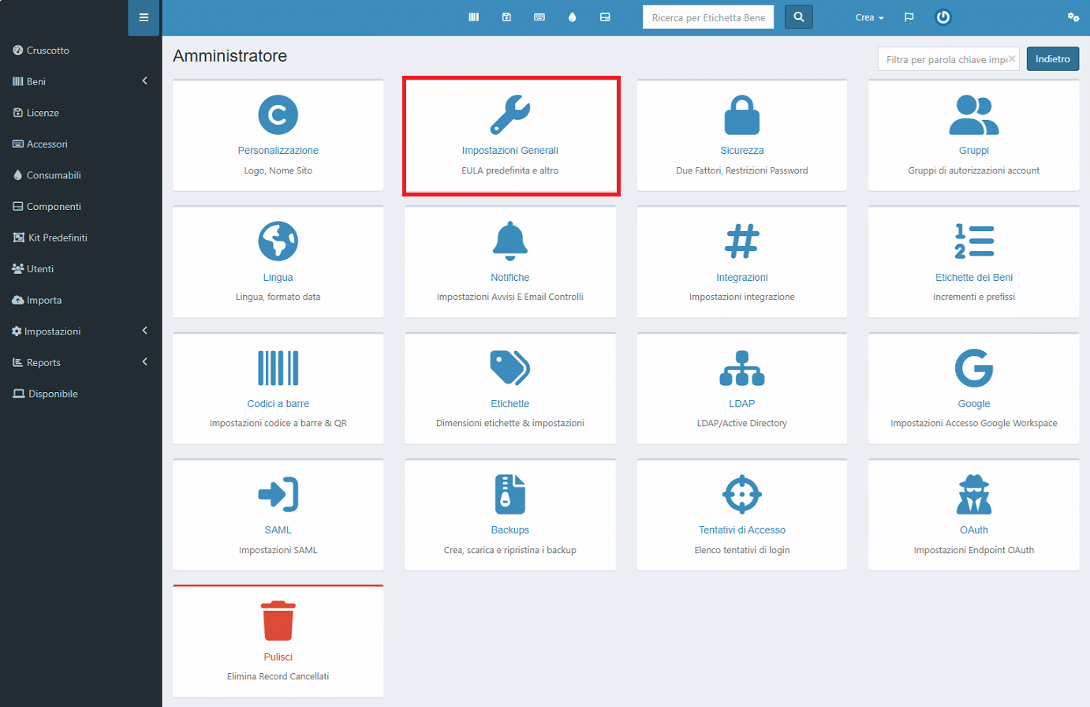
Task: Click the Ricerca per Etichetta Bene search field
Action: coord(707,17)
